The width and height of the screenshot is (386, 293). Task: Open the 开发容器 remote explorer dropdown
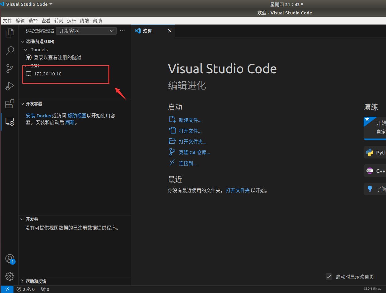(86, 31)
